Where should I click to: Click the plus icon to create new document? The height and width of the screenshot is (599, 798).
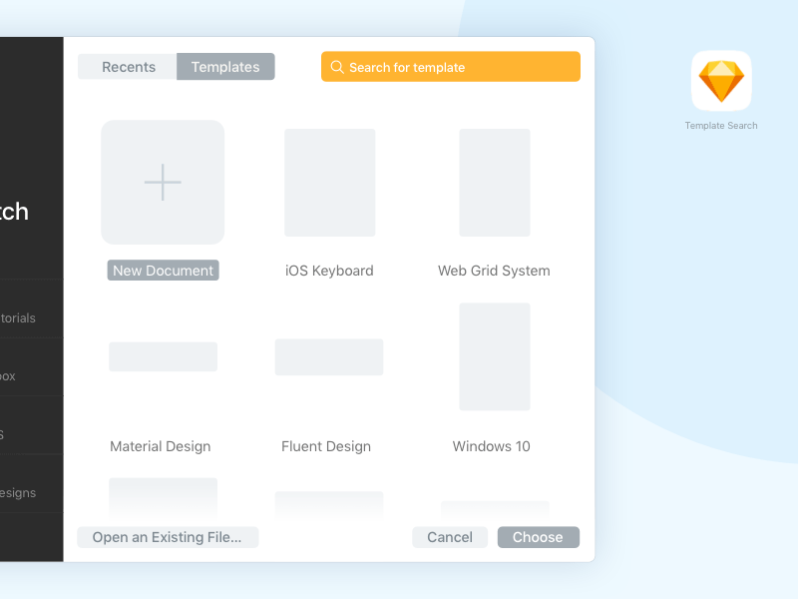pyautogui.click(x=163, y=183)
